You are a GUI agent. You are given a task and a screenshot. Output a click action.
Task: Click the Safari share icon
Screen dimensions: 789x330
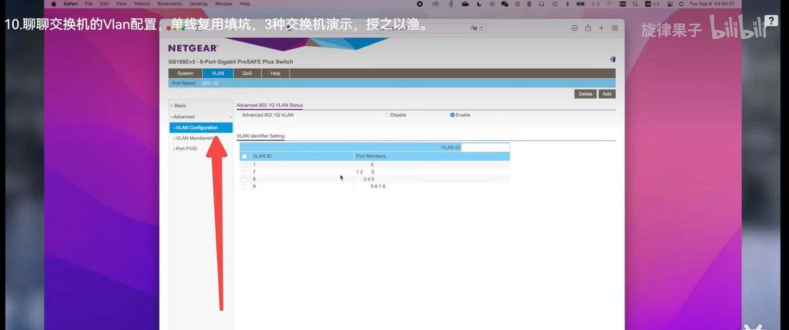click(x=588, y=28)
